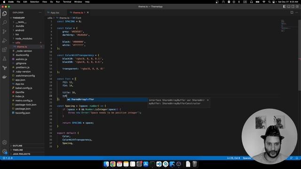Viewport: 301px width, 169px height.
Task: Expand the JAVA PROJECTS section
Action: coord(21,154)
